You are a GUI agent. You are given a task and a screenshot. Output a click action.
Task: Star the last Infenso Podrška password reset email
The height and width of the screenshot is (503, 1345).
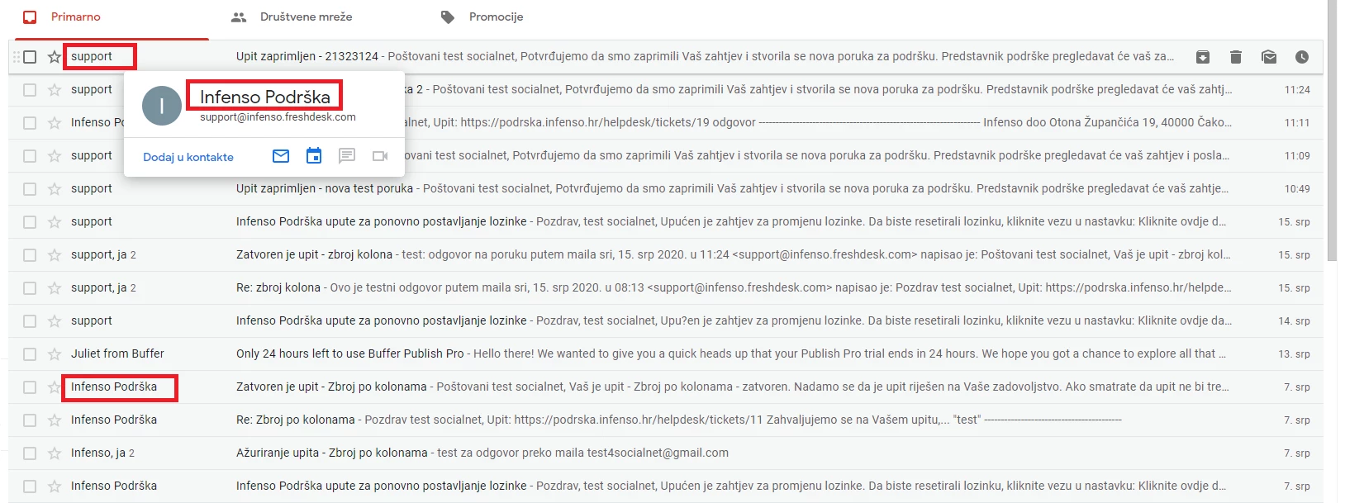55,486
